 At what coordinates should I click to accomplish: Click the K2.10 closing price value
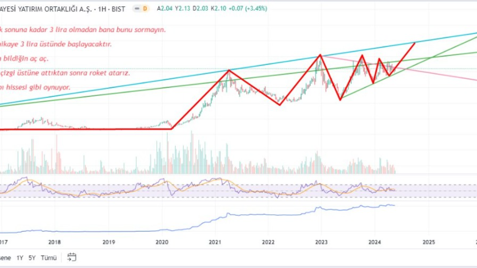click(229, 8)
